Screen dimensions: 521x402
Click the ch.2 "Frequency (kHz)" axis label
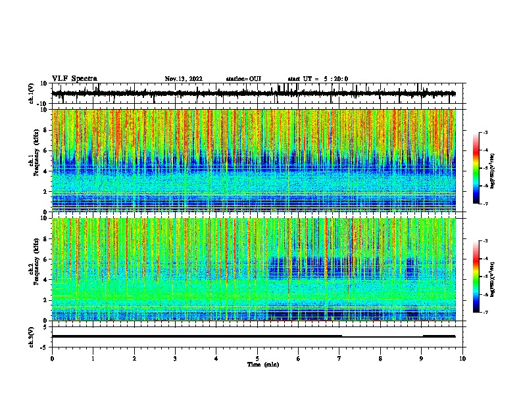[x=36, y=261]
